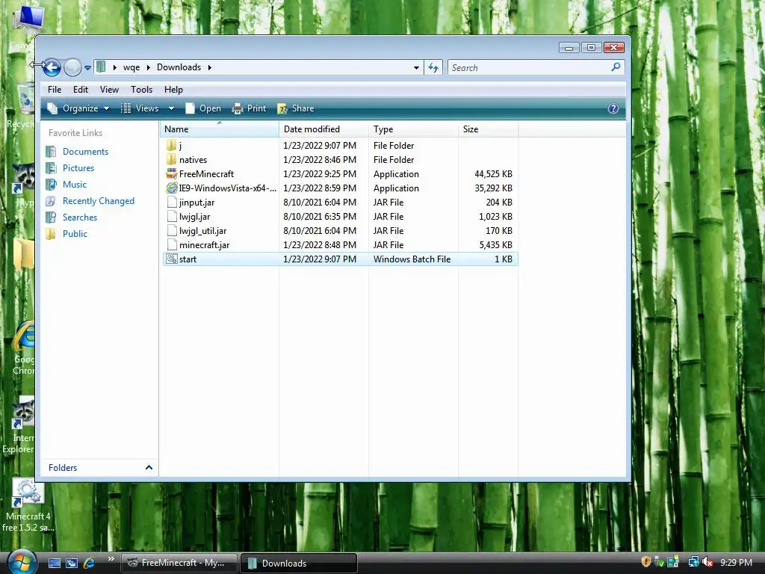
Task: Expand the wqe breadcrumb arrow
Action: tap(149, 67)
